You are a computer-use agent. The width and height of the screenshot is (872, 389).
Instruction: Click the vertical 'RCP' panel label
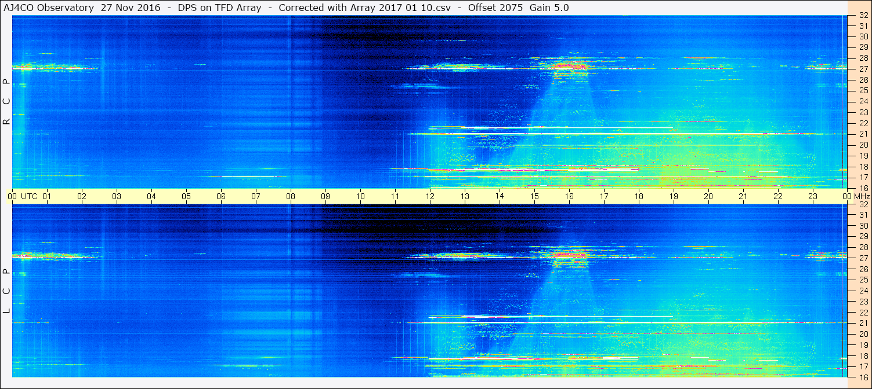(x=6, y=102)
